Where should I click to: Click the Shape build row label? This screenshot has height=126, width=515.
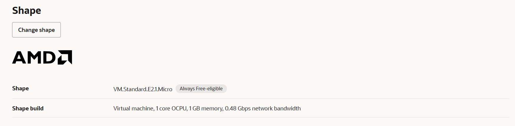(x=28, y=108)
